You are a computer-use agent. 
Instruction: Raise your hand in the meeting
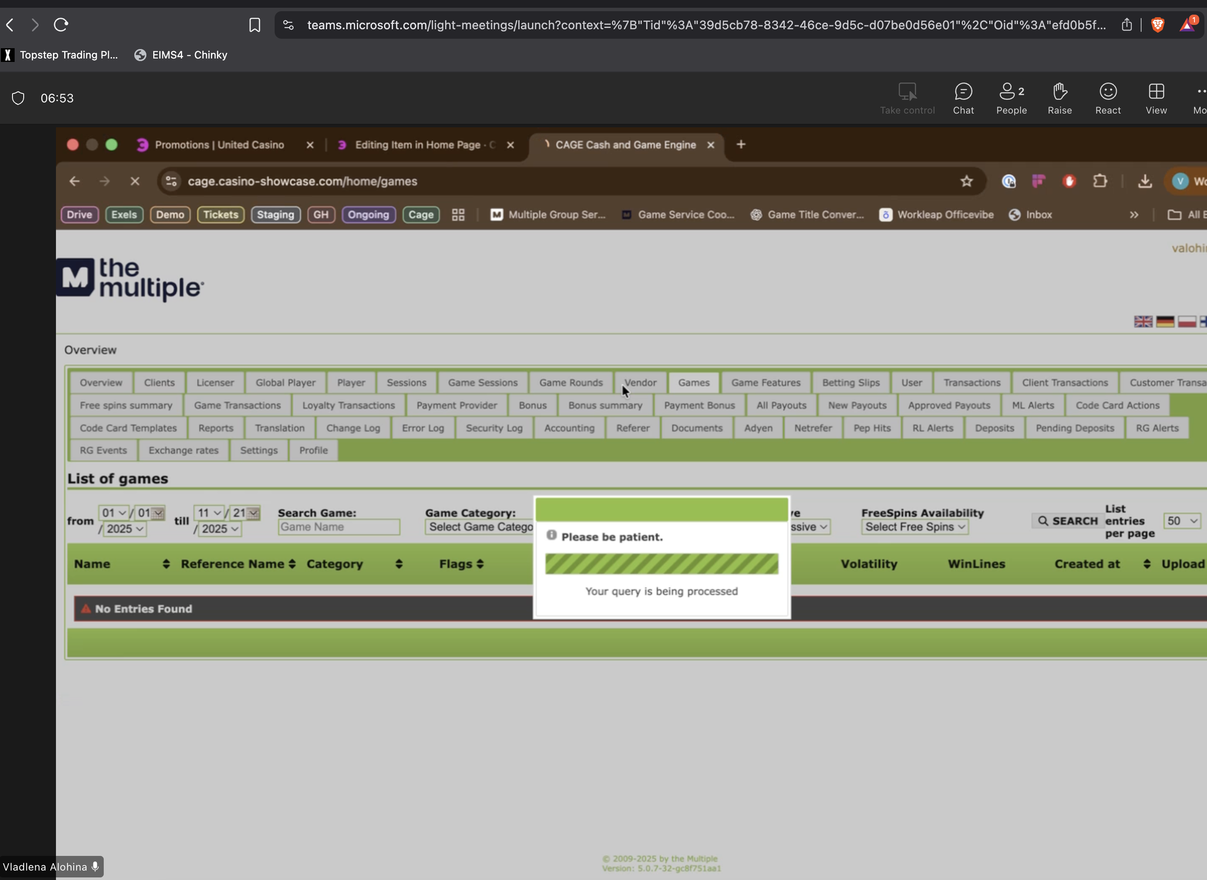pyautogui.click(x=1059, y=98)
